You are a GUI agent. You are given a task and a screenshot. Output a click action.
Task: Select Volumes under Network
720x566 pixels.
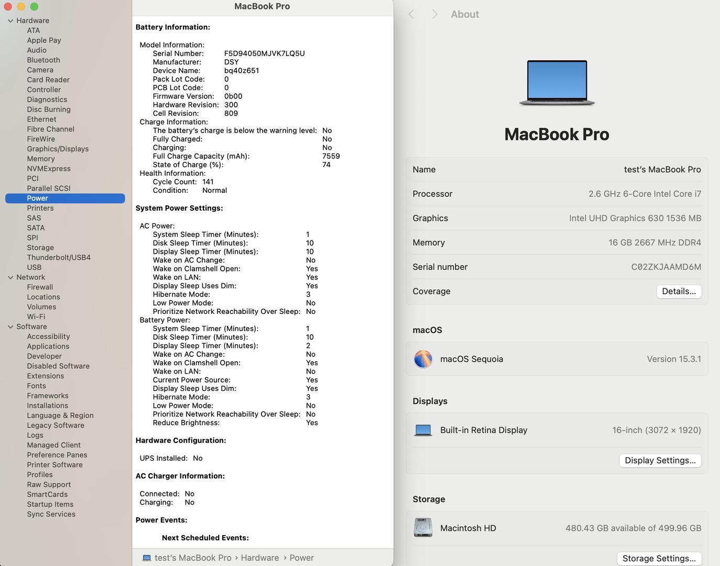point(41,307)
